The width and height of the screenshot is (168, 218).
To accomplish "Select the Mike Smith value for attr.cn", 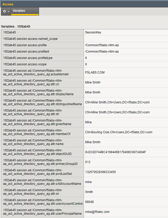I will [93, 82].
